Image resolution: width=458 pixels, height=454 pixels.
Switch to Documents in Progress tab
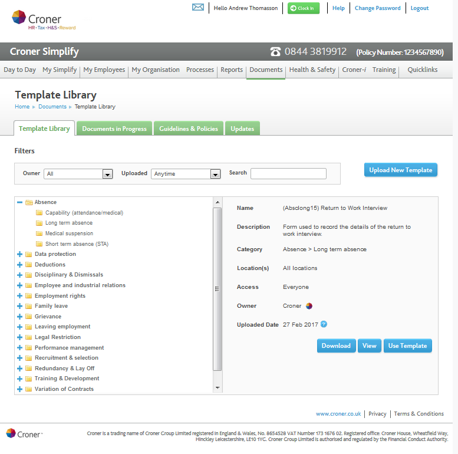(x=114, y=129)
